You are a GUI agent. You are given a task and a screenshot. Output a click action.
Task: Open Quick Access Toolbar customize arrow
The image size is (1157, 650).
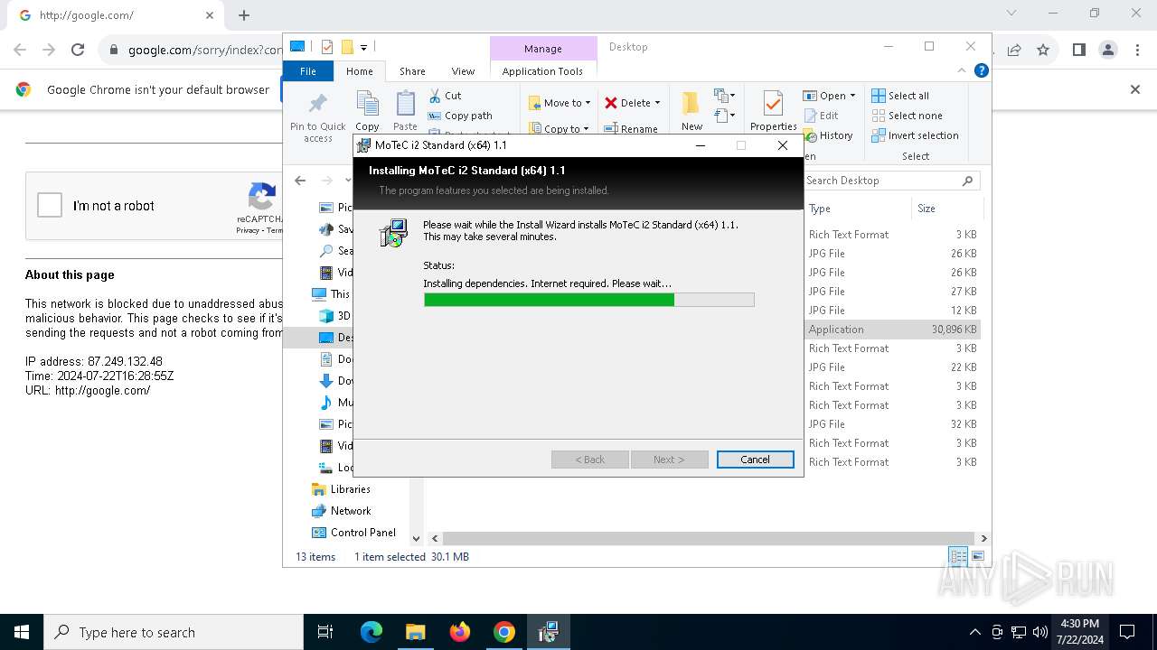coord(363,47)
